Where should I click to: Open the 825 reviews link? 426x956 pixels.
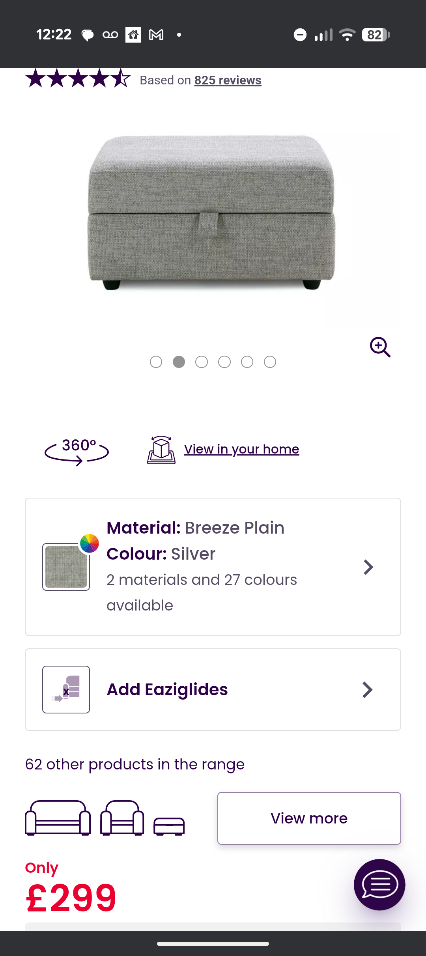pos(228,80)
